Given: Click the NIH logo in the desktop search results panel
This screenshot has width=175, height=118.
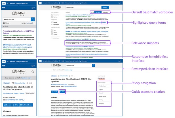Looking at the screenshot, I should click(40, 3).
